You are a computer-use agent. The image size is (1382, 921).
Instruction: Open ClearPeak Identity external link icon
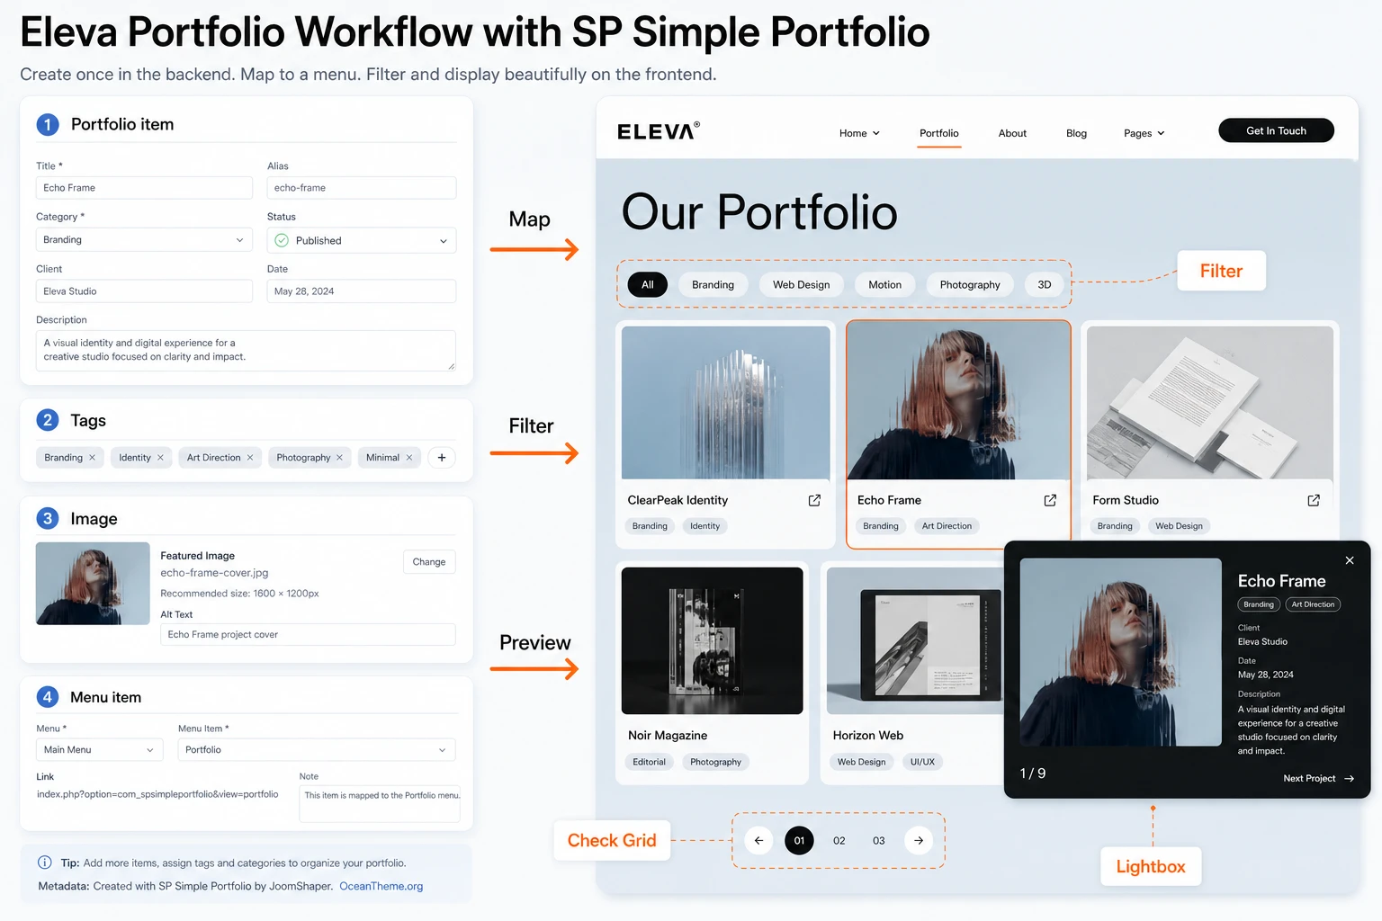pyautogui.click(x=814, y=500)
